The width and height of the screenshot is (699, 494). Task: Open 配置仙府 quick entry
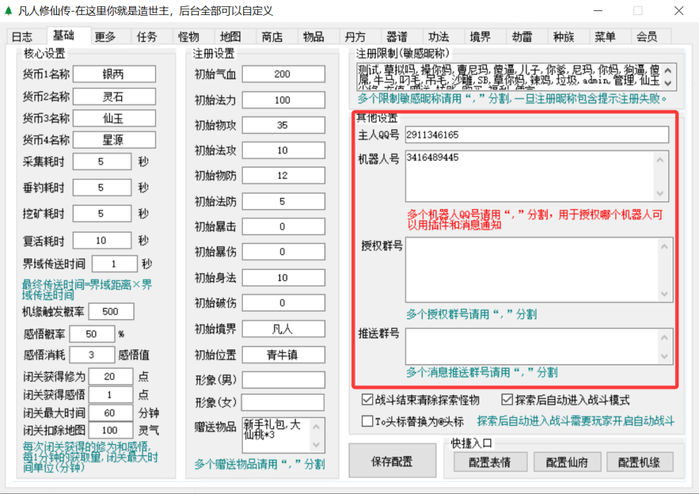[x=568, y=461]
